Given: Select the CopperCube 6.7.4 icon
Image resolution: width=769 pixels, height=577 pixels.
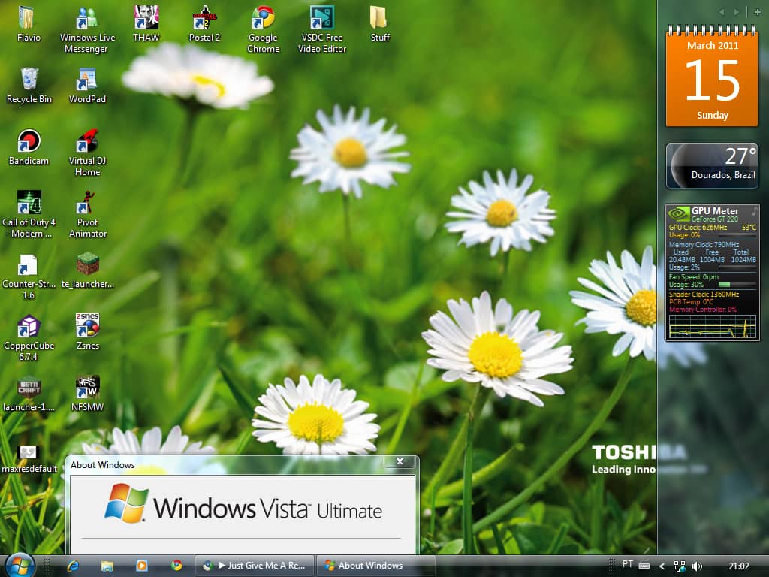Looking at the screenshot, I should [29, 338].
